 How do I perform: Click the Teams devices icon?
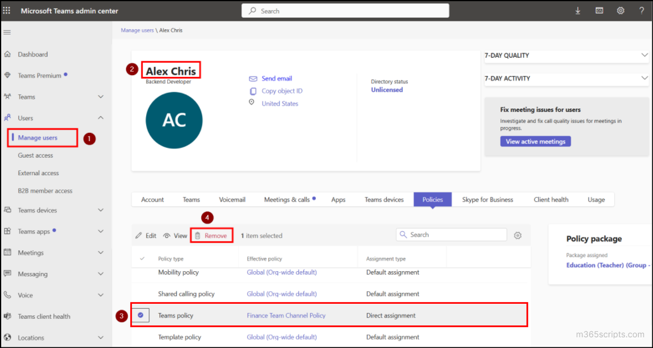coord(7,210)
